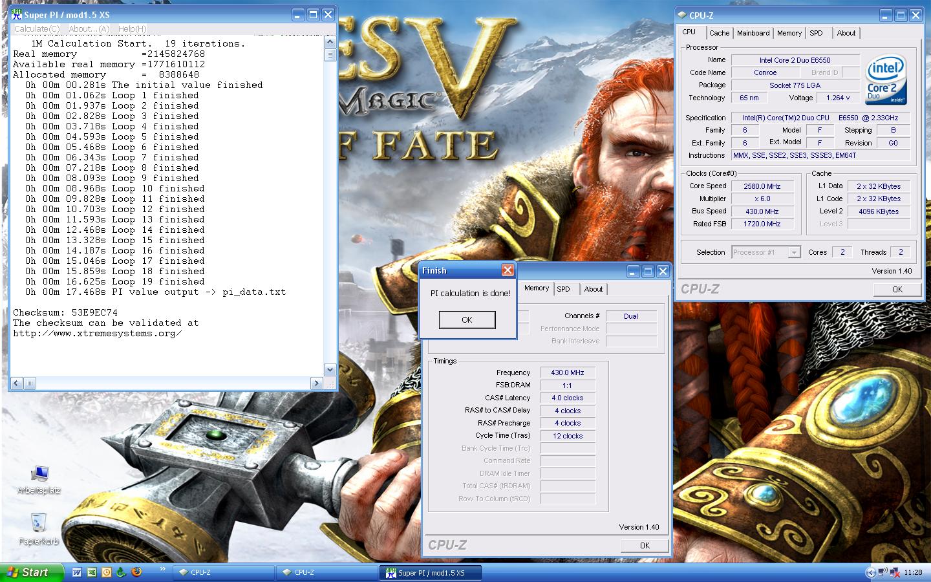Open Calculate(C) menu in Super PI
The width and height of the screenshot is (931, 582).
coord(37,28)
